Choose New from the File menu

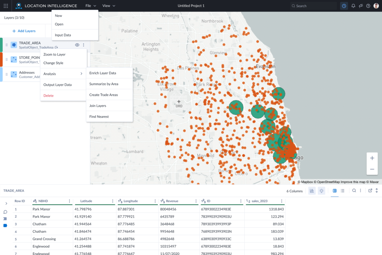pyautogui.click(x=75, y=16)
